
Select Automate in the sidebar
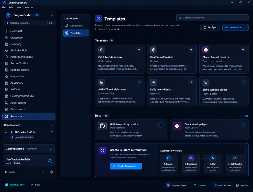[x=29, y=116]
